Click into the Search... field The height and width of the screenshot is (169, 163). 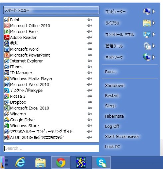coord(51,148)
